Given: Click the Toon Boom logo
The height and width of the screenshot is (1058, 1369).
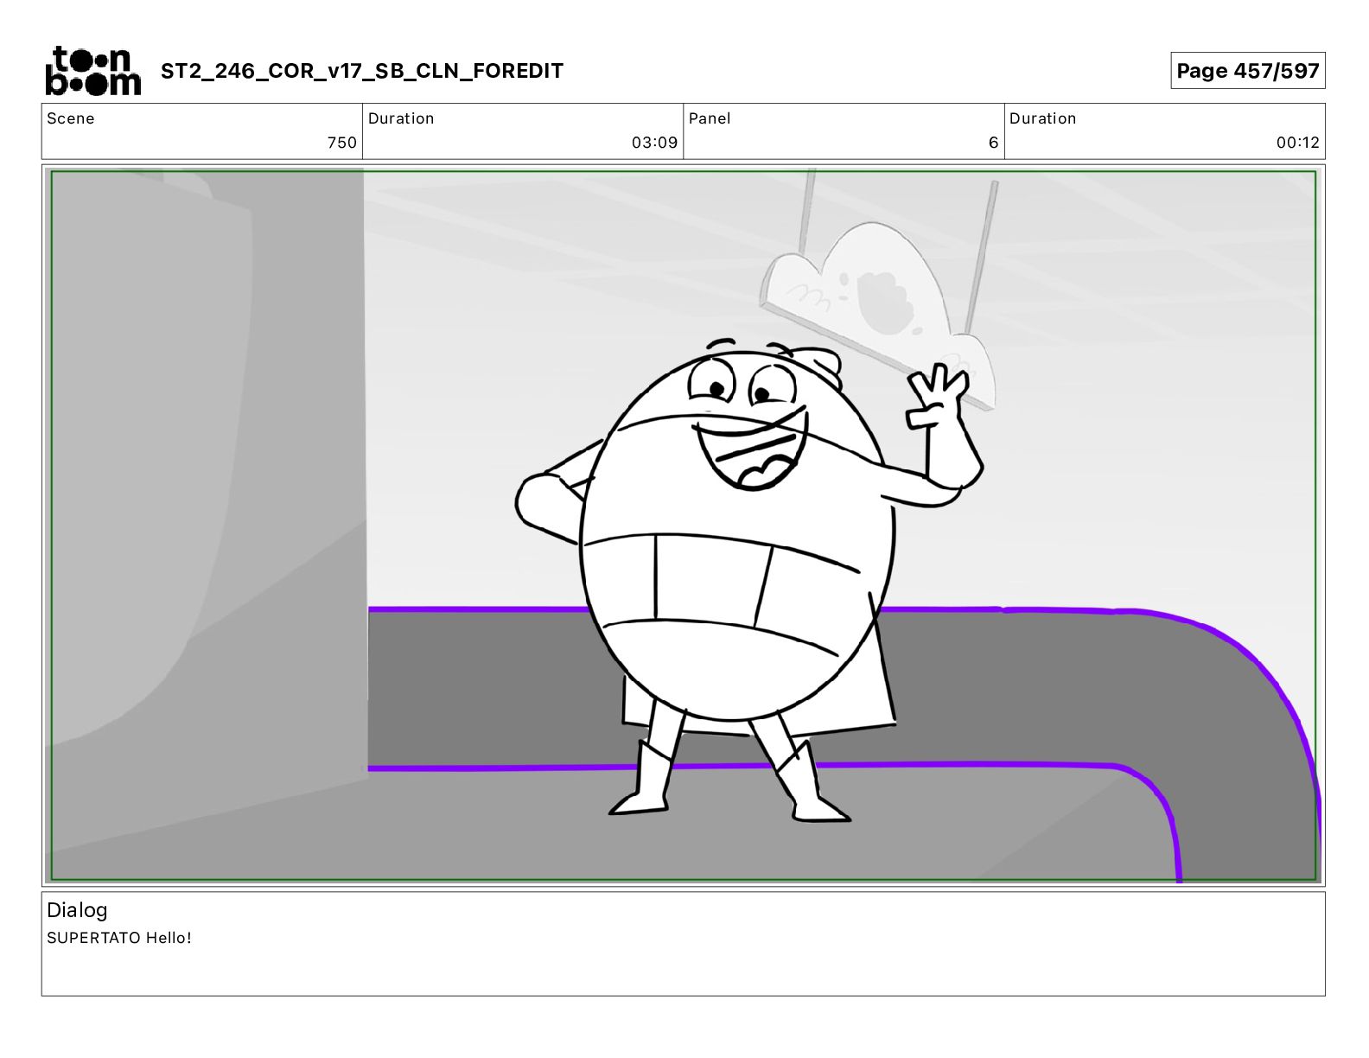Looking at the screenshot, I should (x=92, y=70).
